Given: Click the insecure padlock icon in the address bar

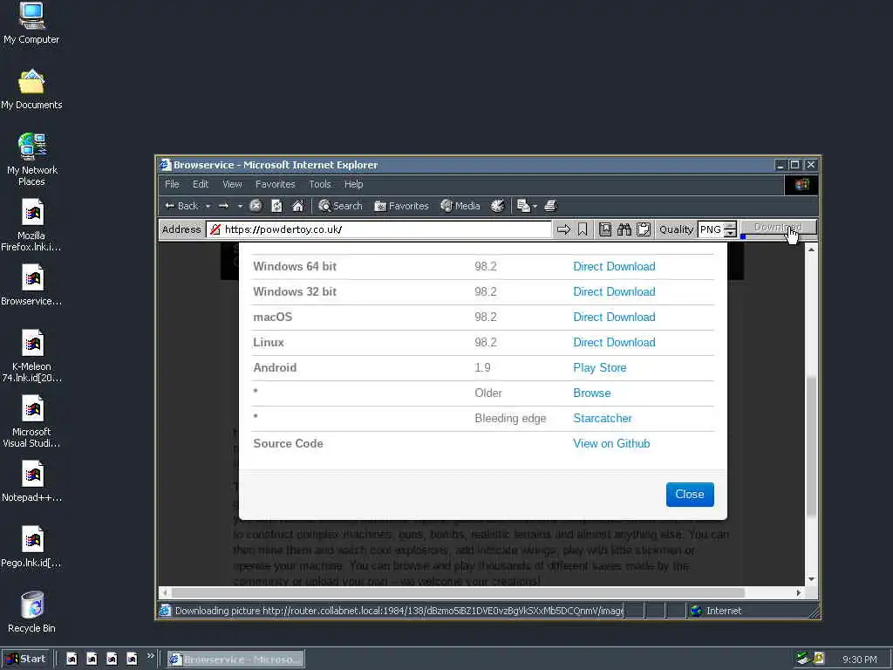Looking at the screenshot, I should tap(215, 229).
